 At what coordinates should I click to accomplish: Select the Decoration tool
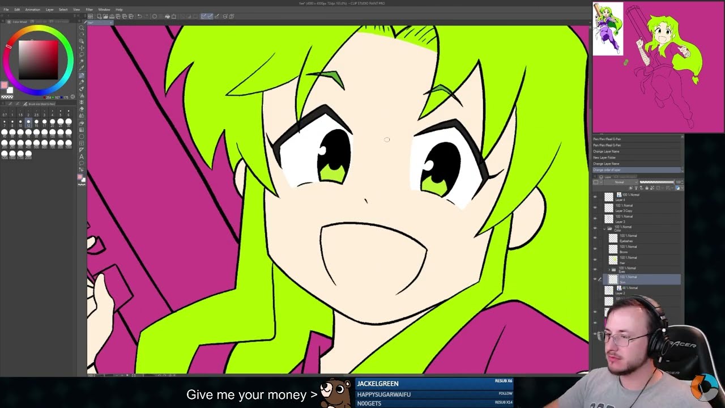coord(82,102)
